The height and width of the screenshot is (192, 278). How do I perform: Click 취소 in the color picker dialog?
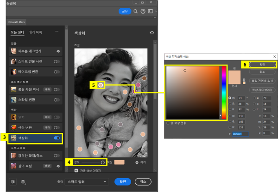pos(262,72)
